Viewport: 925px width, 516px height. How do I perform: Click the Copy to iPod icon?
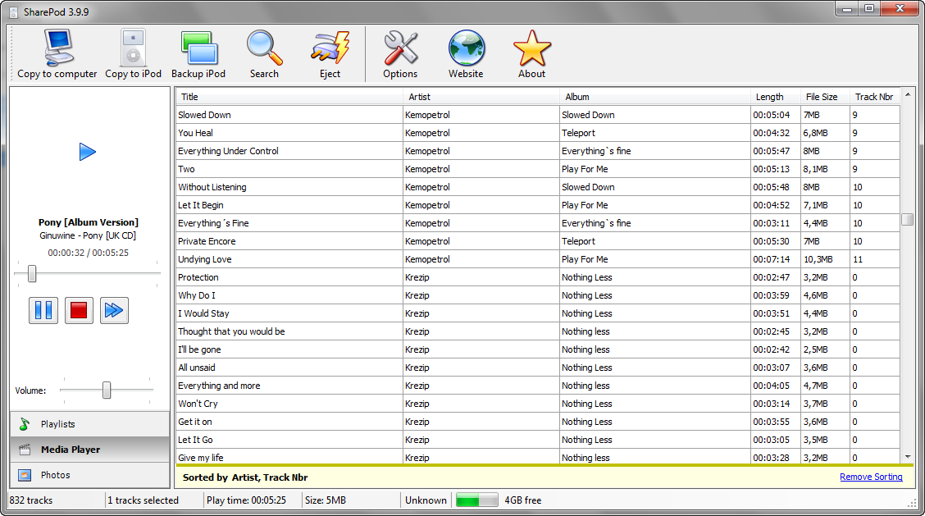134,48
